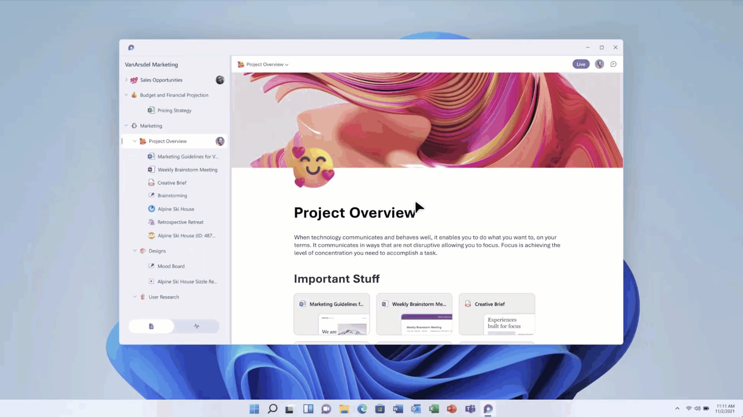
Task: Select the document view icon in sidebar
Action: (151, 326)
